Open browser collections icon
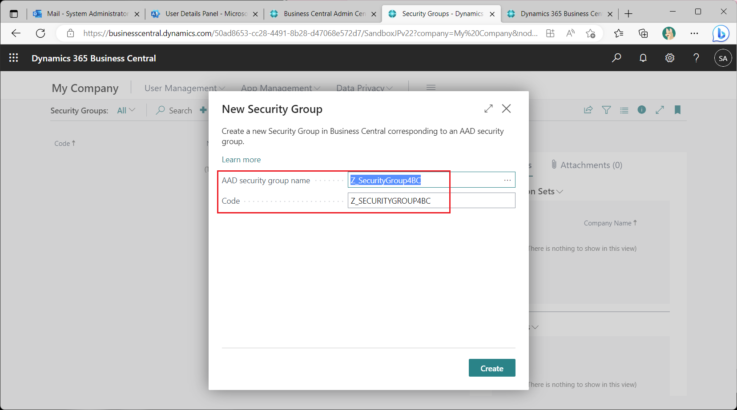 [x=643, y=33]
